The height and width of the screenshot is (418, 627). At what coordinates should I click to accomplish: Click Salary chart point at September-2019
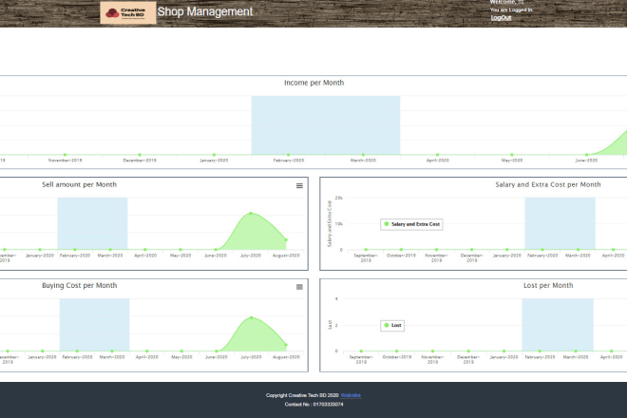pyautogui.click(x=366, y=250)
